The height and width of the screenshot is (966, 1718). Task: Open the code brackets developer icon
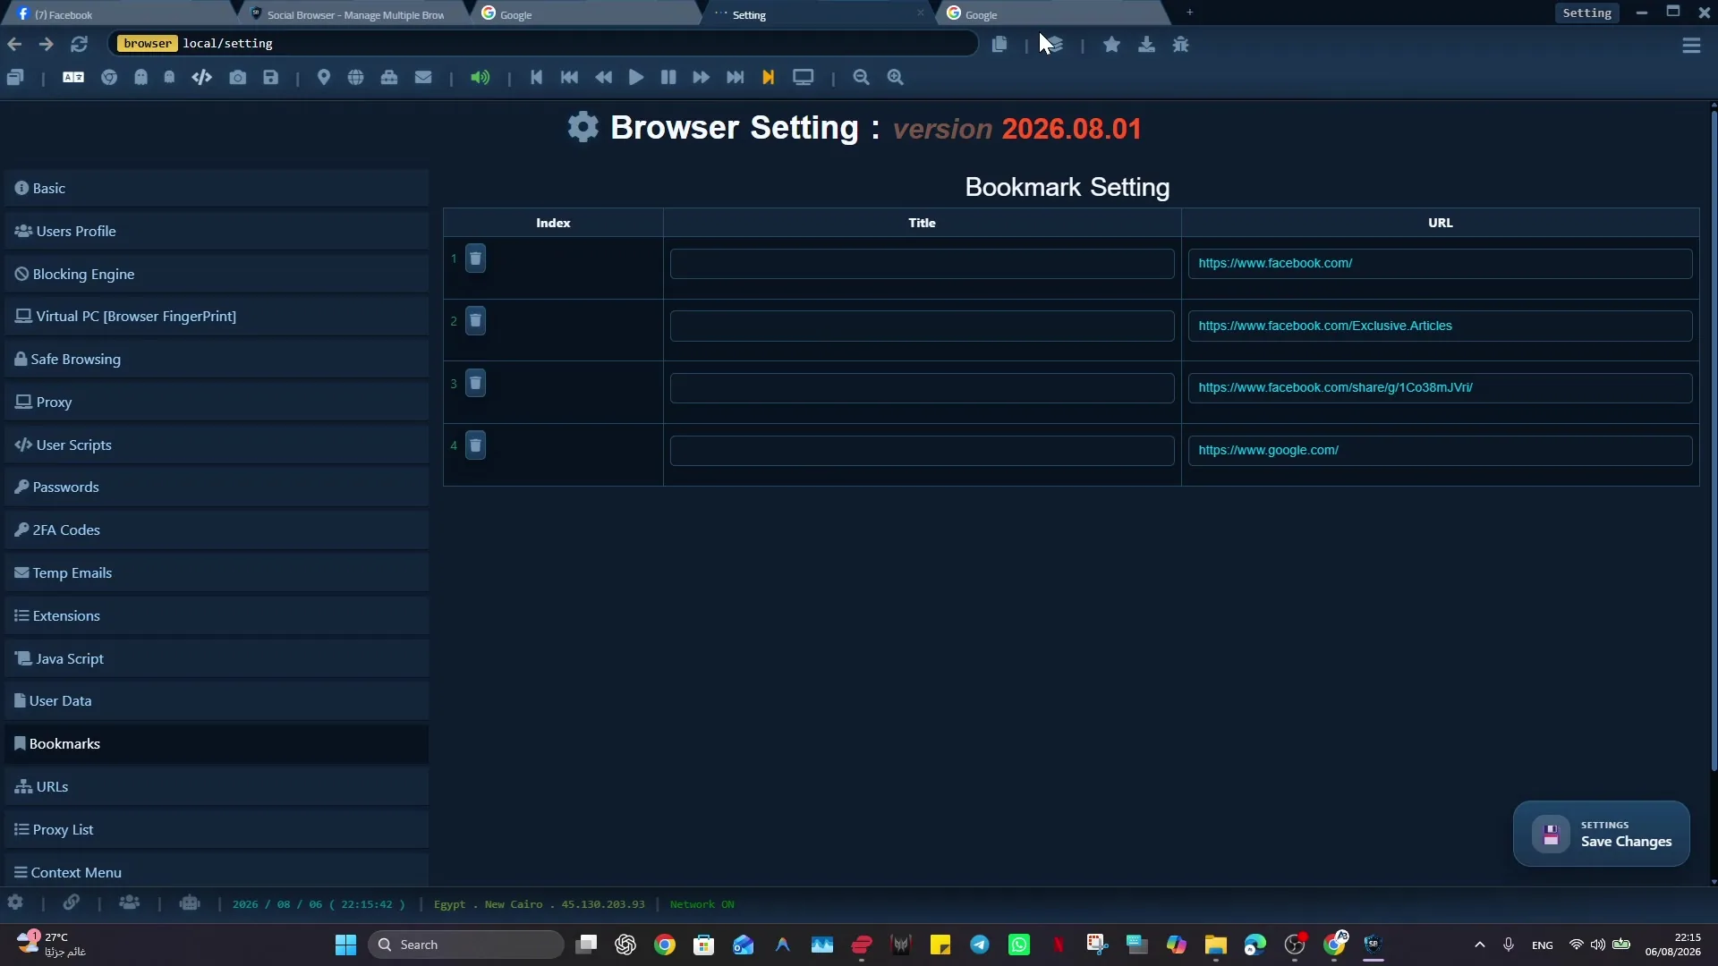[201, 78]
